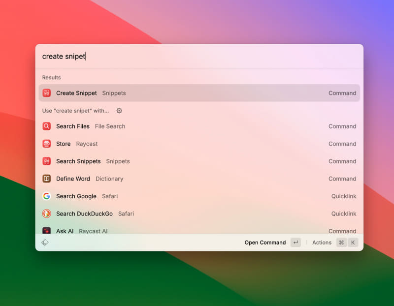Click the Open Command button
The width and height of the screenshot is (394, 306).
265,243
